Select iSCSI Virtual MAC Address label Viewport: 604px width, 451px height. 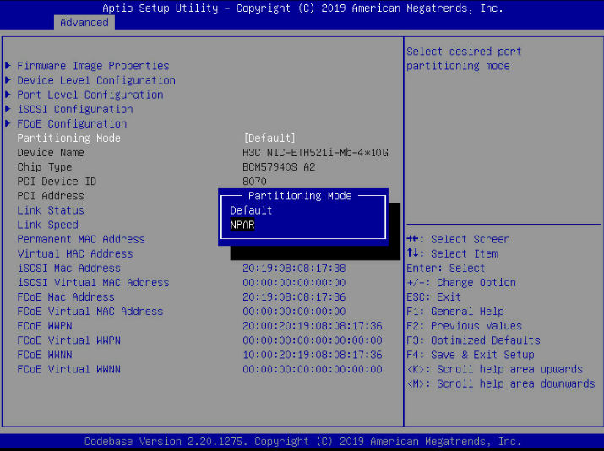(x=93, y=282)
